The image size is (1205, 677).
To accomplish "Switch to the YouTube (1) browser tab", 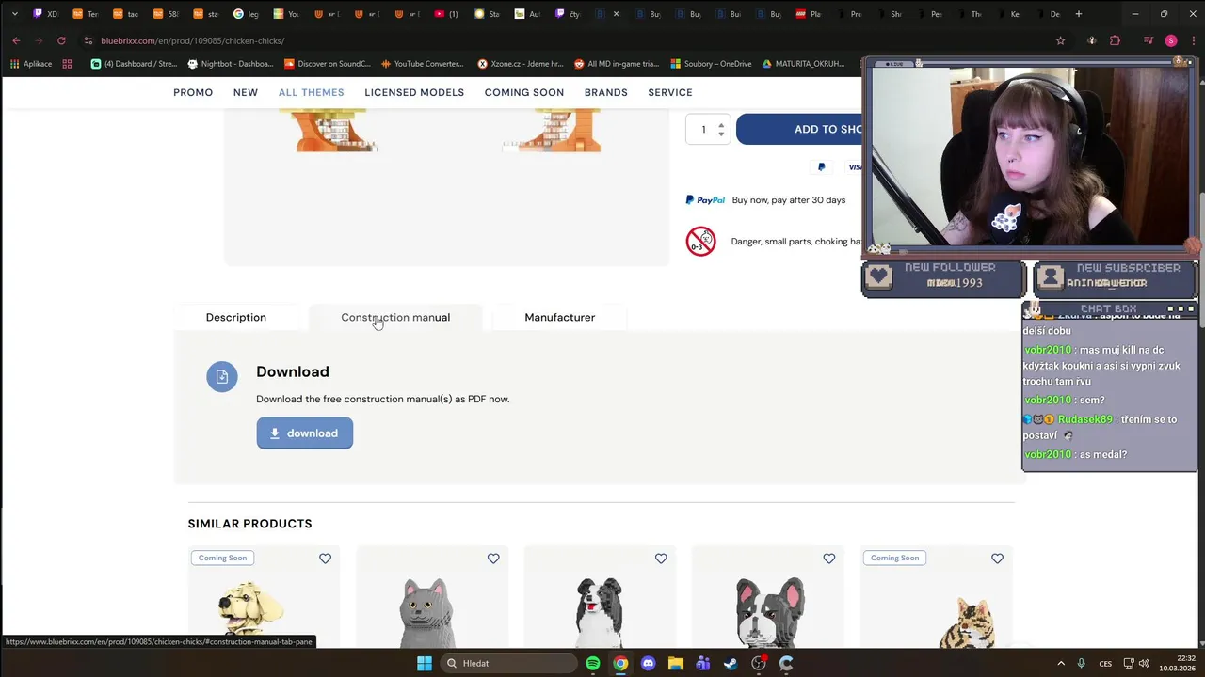I will pos(446,14).
